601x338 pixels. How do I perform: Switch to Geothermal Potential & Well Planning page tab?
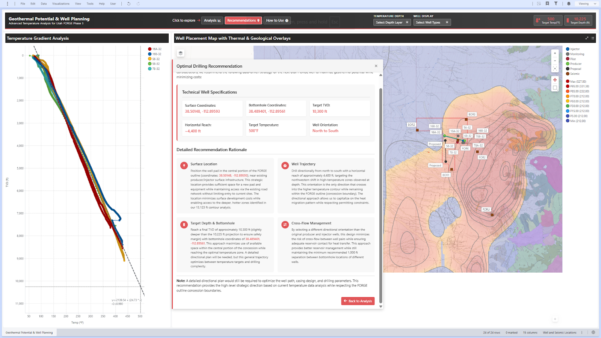(x=29, y=332)
